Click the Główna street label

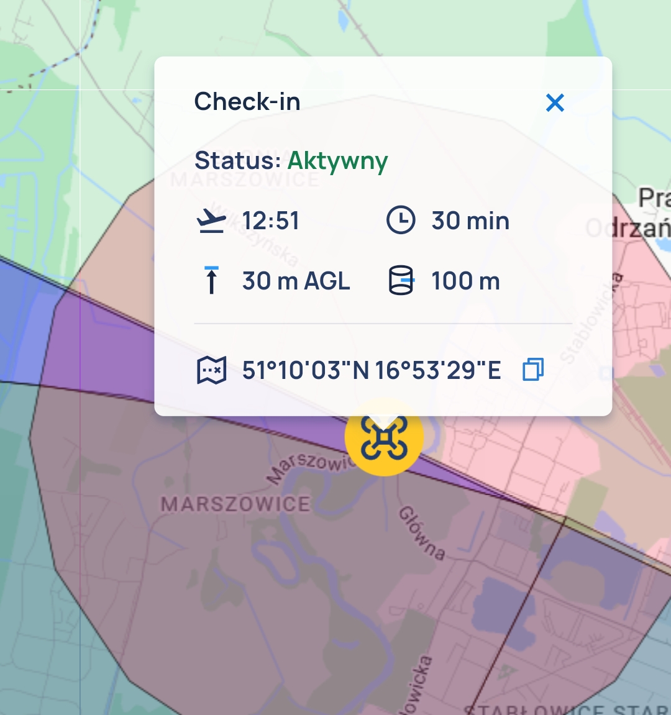(422, 533)
